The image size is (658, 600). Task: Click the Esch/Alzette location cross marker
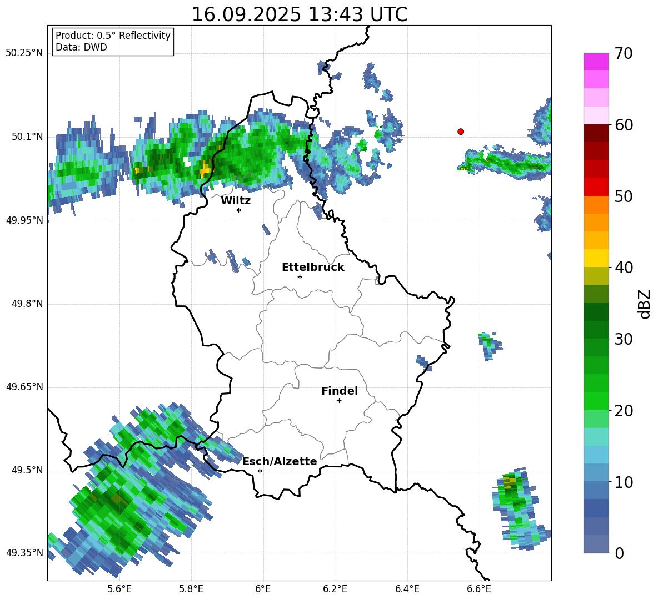(260, 471)
